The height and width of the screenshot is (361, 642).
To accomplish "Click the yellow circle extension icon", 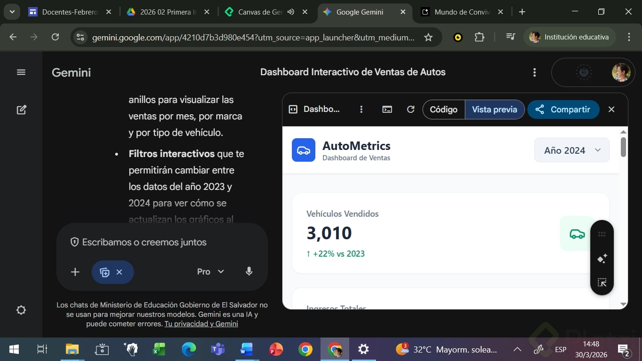I will pyautogui.click(x=458, y=37).
